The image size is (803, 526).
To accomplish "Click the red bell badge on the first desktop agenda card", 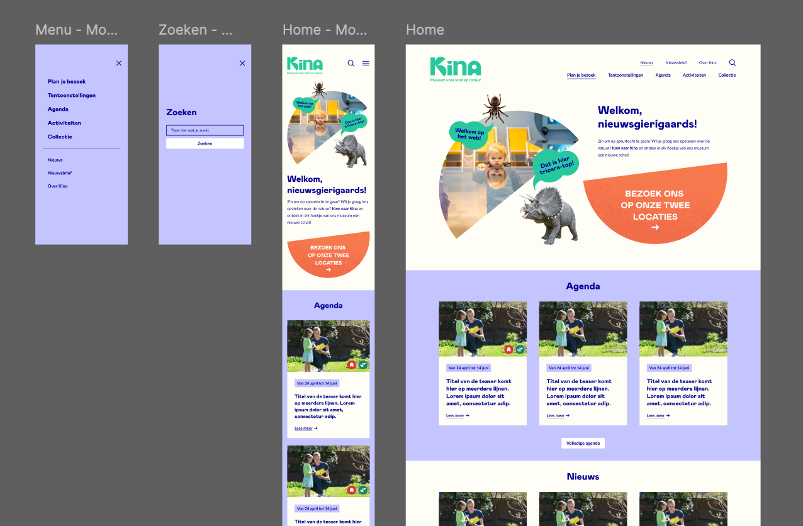I will point(508,350).
